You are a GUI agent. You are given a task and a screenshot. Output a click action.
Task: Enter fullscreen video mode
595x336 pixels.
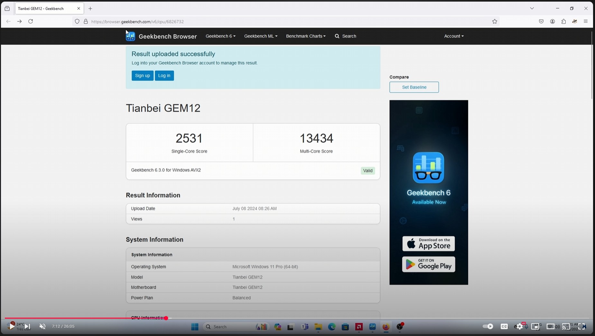tap(581, 326)
